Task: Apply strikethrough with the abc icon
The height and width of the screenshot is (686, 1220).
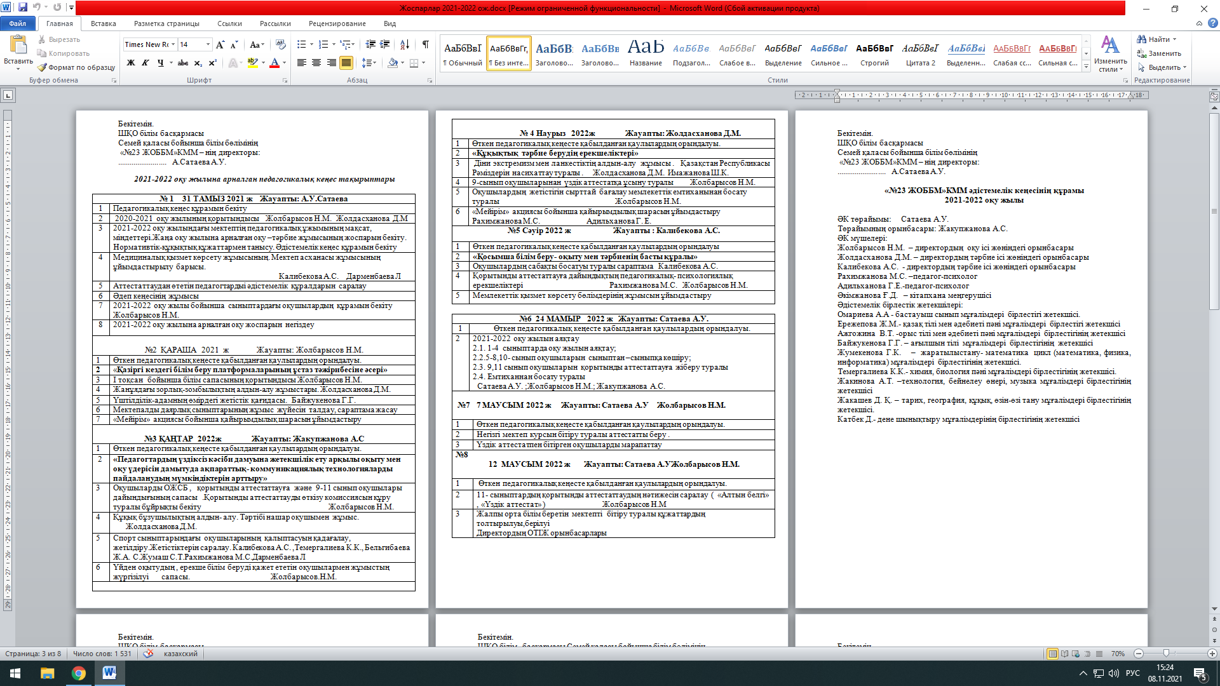Action: [183, 63]
